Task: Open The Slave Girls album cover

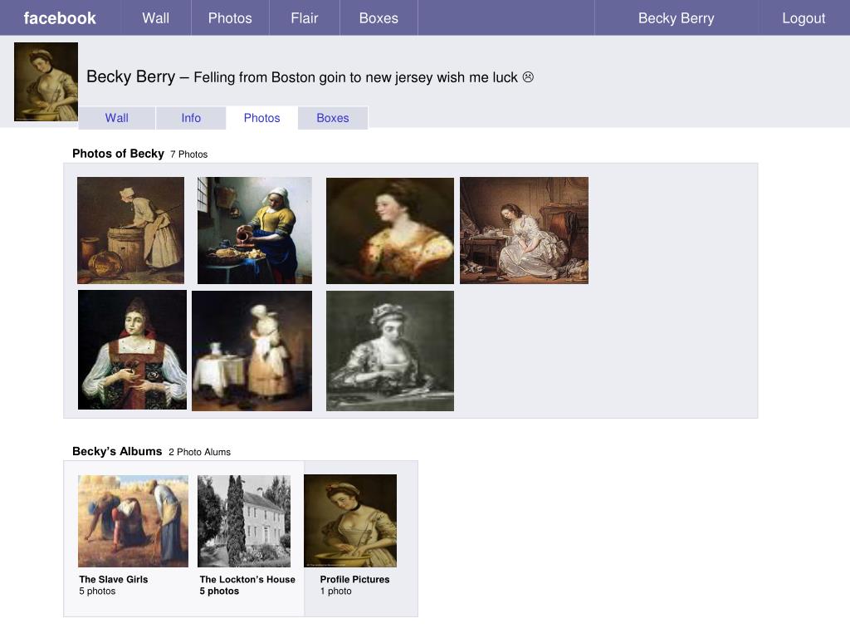Action: coord(134,521)
